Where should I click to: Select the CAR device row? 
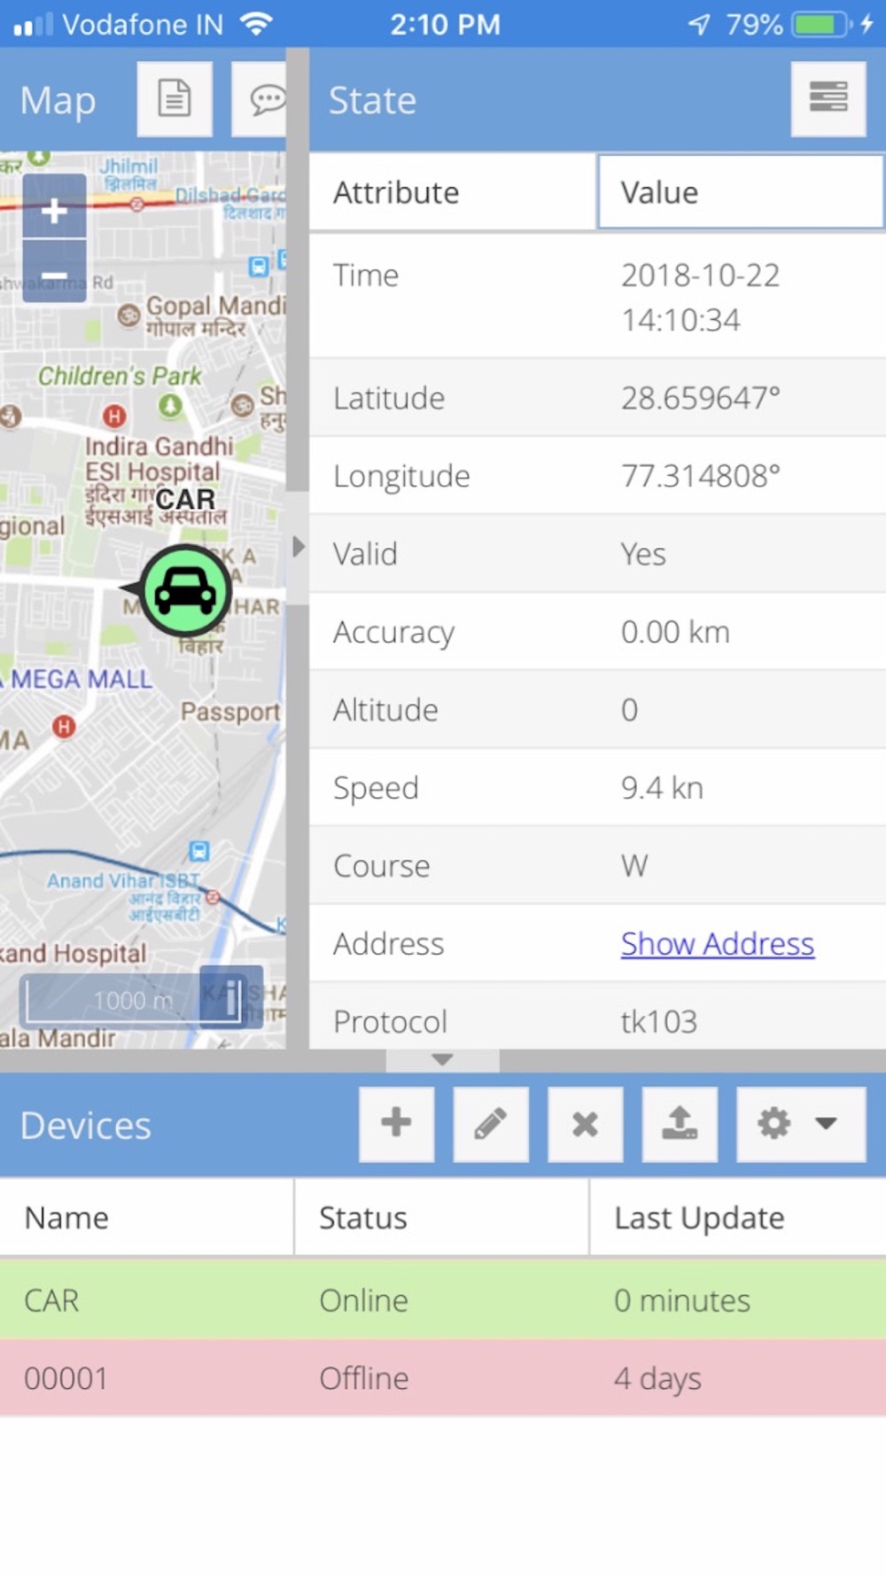443,1299
